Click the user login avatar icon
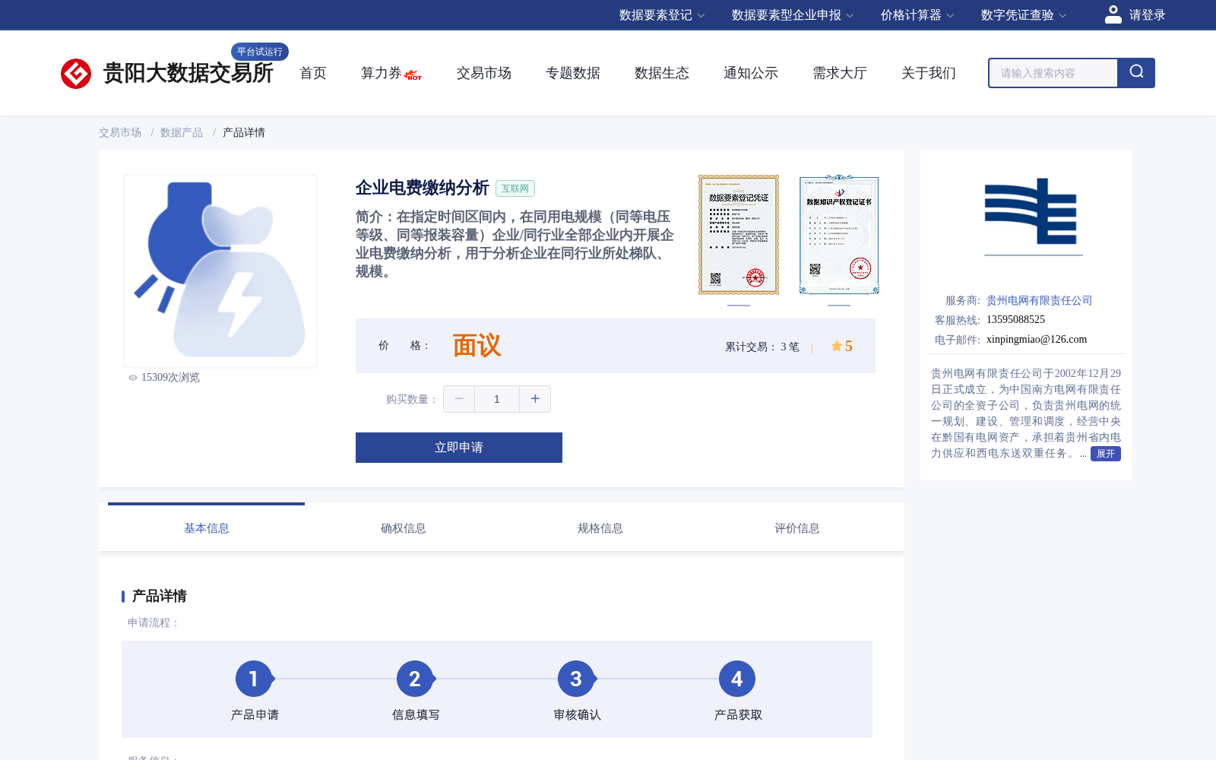1216x760 pixels. (1113, 14)
